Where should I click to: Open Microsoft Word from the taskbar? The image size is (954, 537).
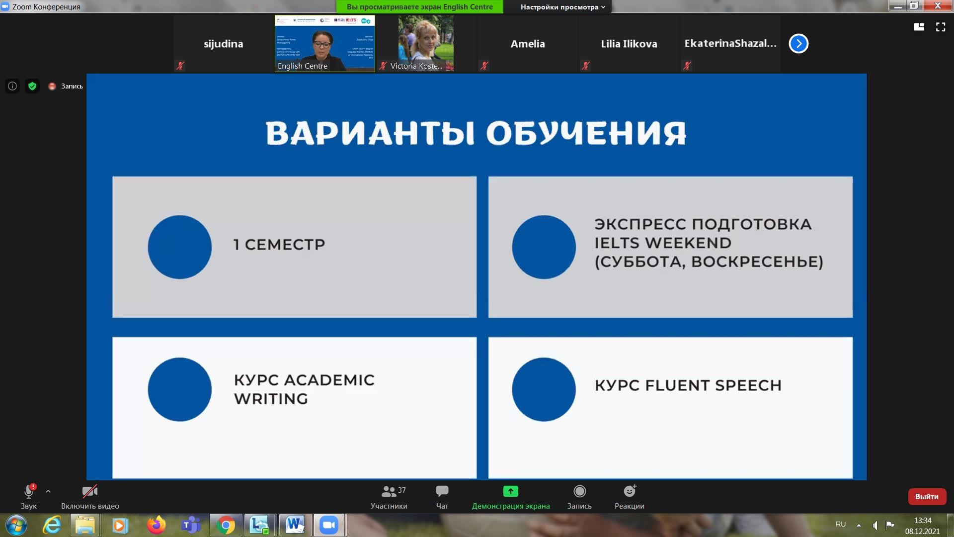[294, 525]
